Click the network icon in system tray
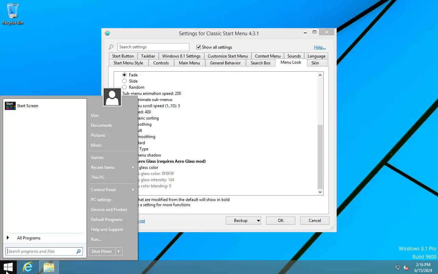Image resolution: width=438 pixels, height=274 pixels. [398, 267]
